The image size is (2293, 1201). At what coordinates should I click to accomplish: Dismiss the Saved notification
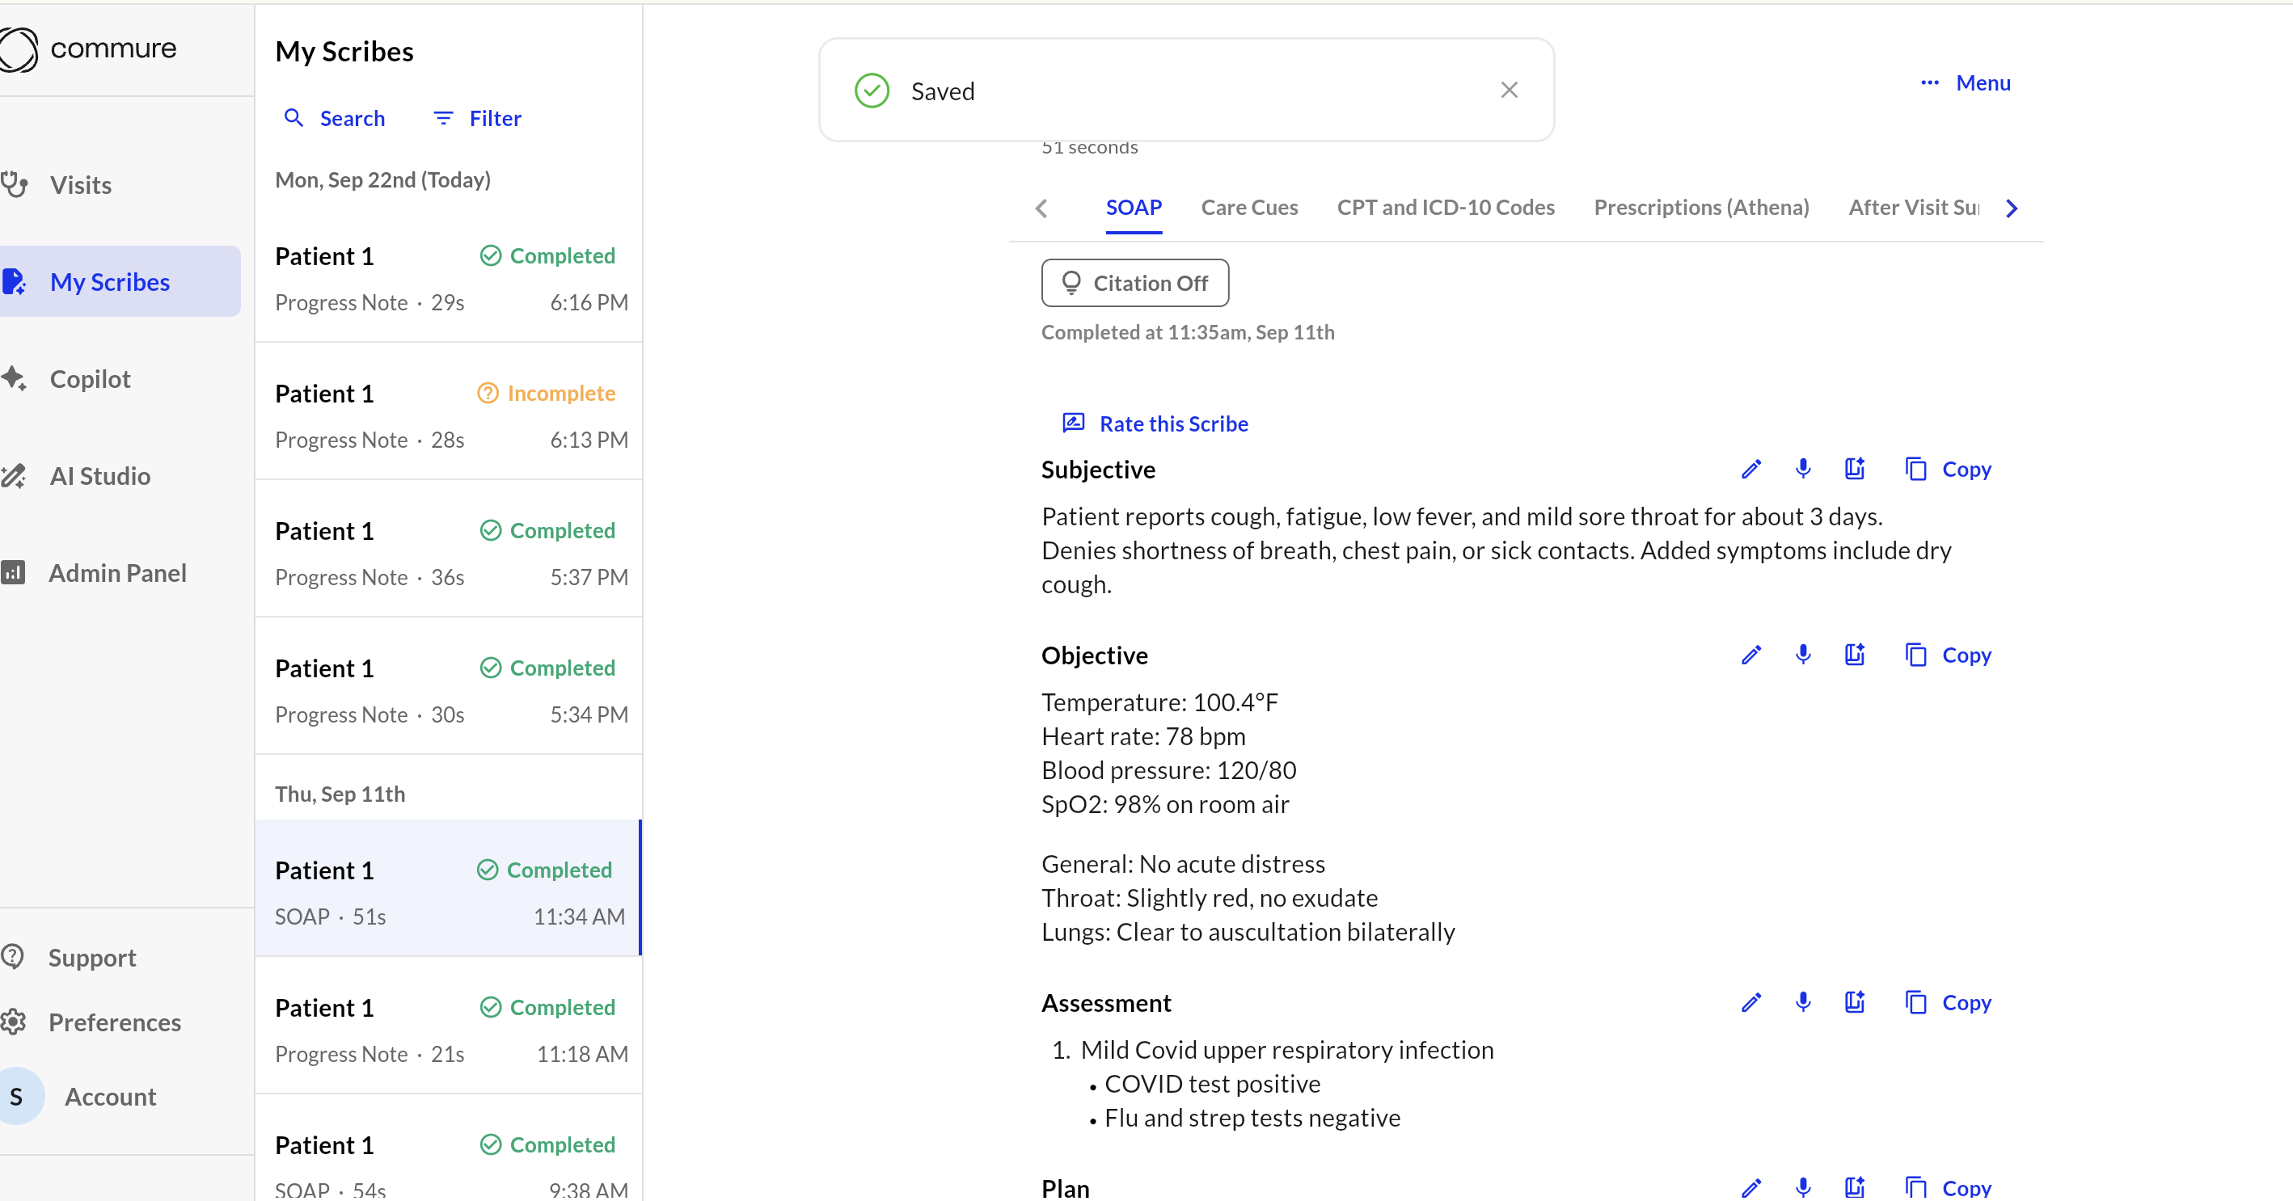[x=1509, y=90]
